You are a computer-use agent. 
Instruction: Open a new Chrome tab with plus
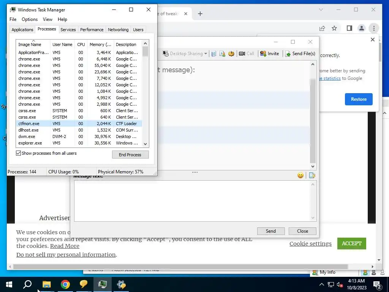click(x=200, y=14)
